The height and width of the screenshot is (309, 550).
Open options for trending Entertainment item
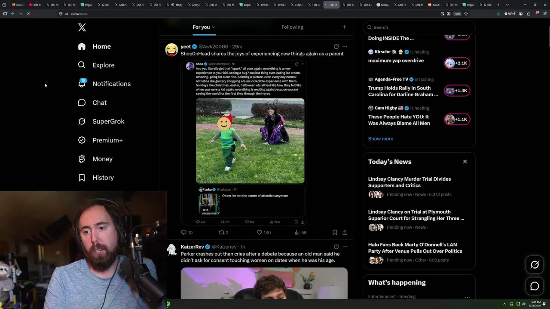(x=467, y=297)
